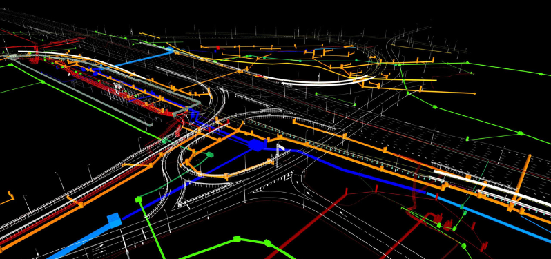The width and height of the screenshot is (551, 259).
Task: Pick the small teal cube inside the roundabout loop
Action: (x=210, y=154)
